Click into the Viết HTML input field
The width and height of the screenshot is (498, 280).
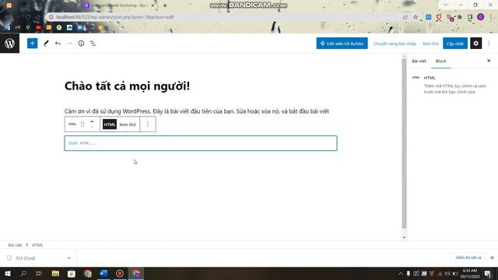tap(201, 143)
